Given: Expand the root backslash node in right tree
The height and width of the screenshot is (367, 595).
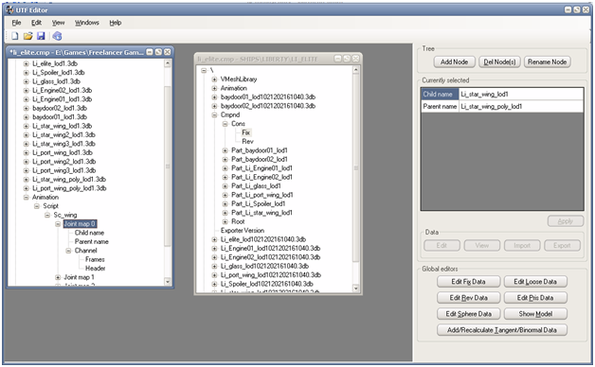Looking at the screenshot, I should (x=204, y=70).
